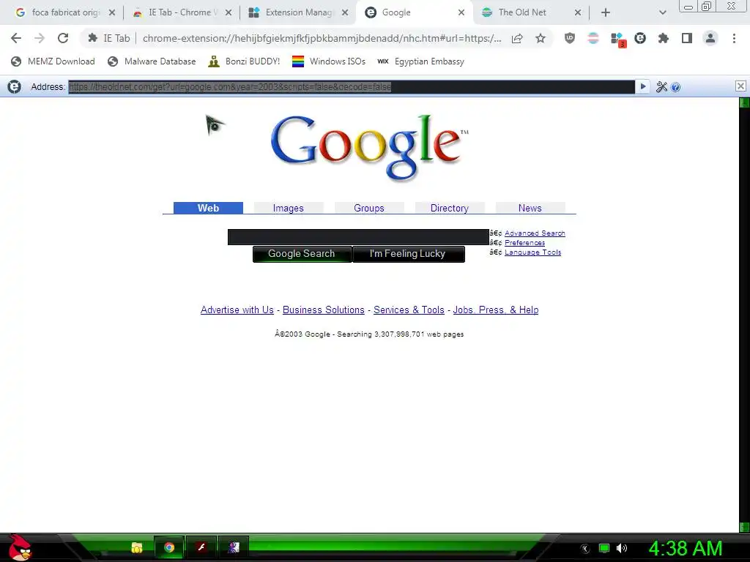Close the Google tab

point(461,12)
